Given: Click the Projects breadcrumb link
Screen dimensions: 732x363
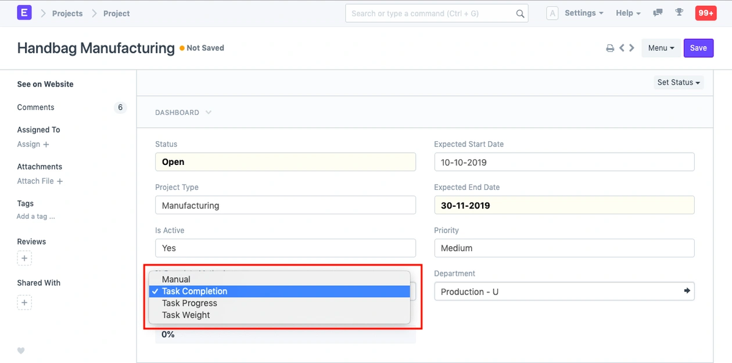Looking at the screenshot, I should [x=67, y=13].
